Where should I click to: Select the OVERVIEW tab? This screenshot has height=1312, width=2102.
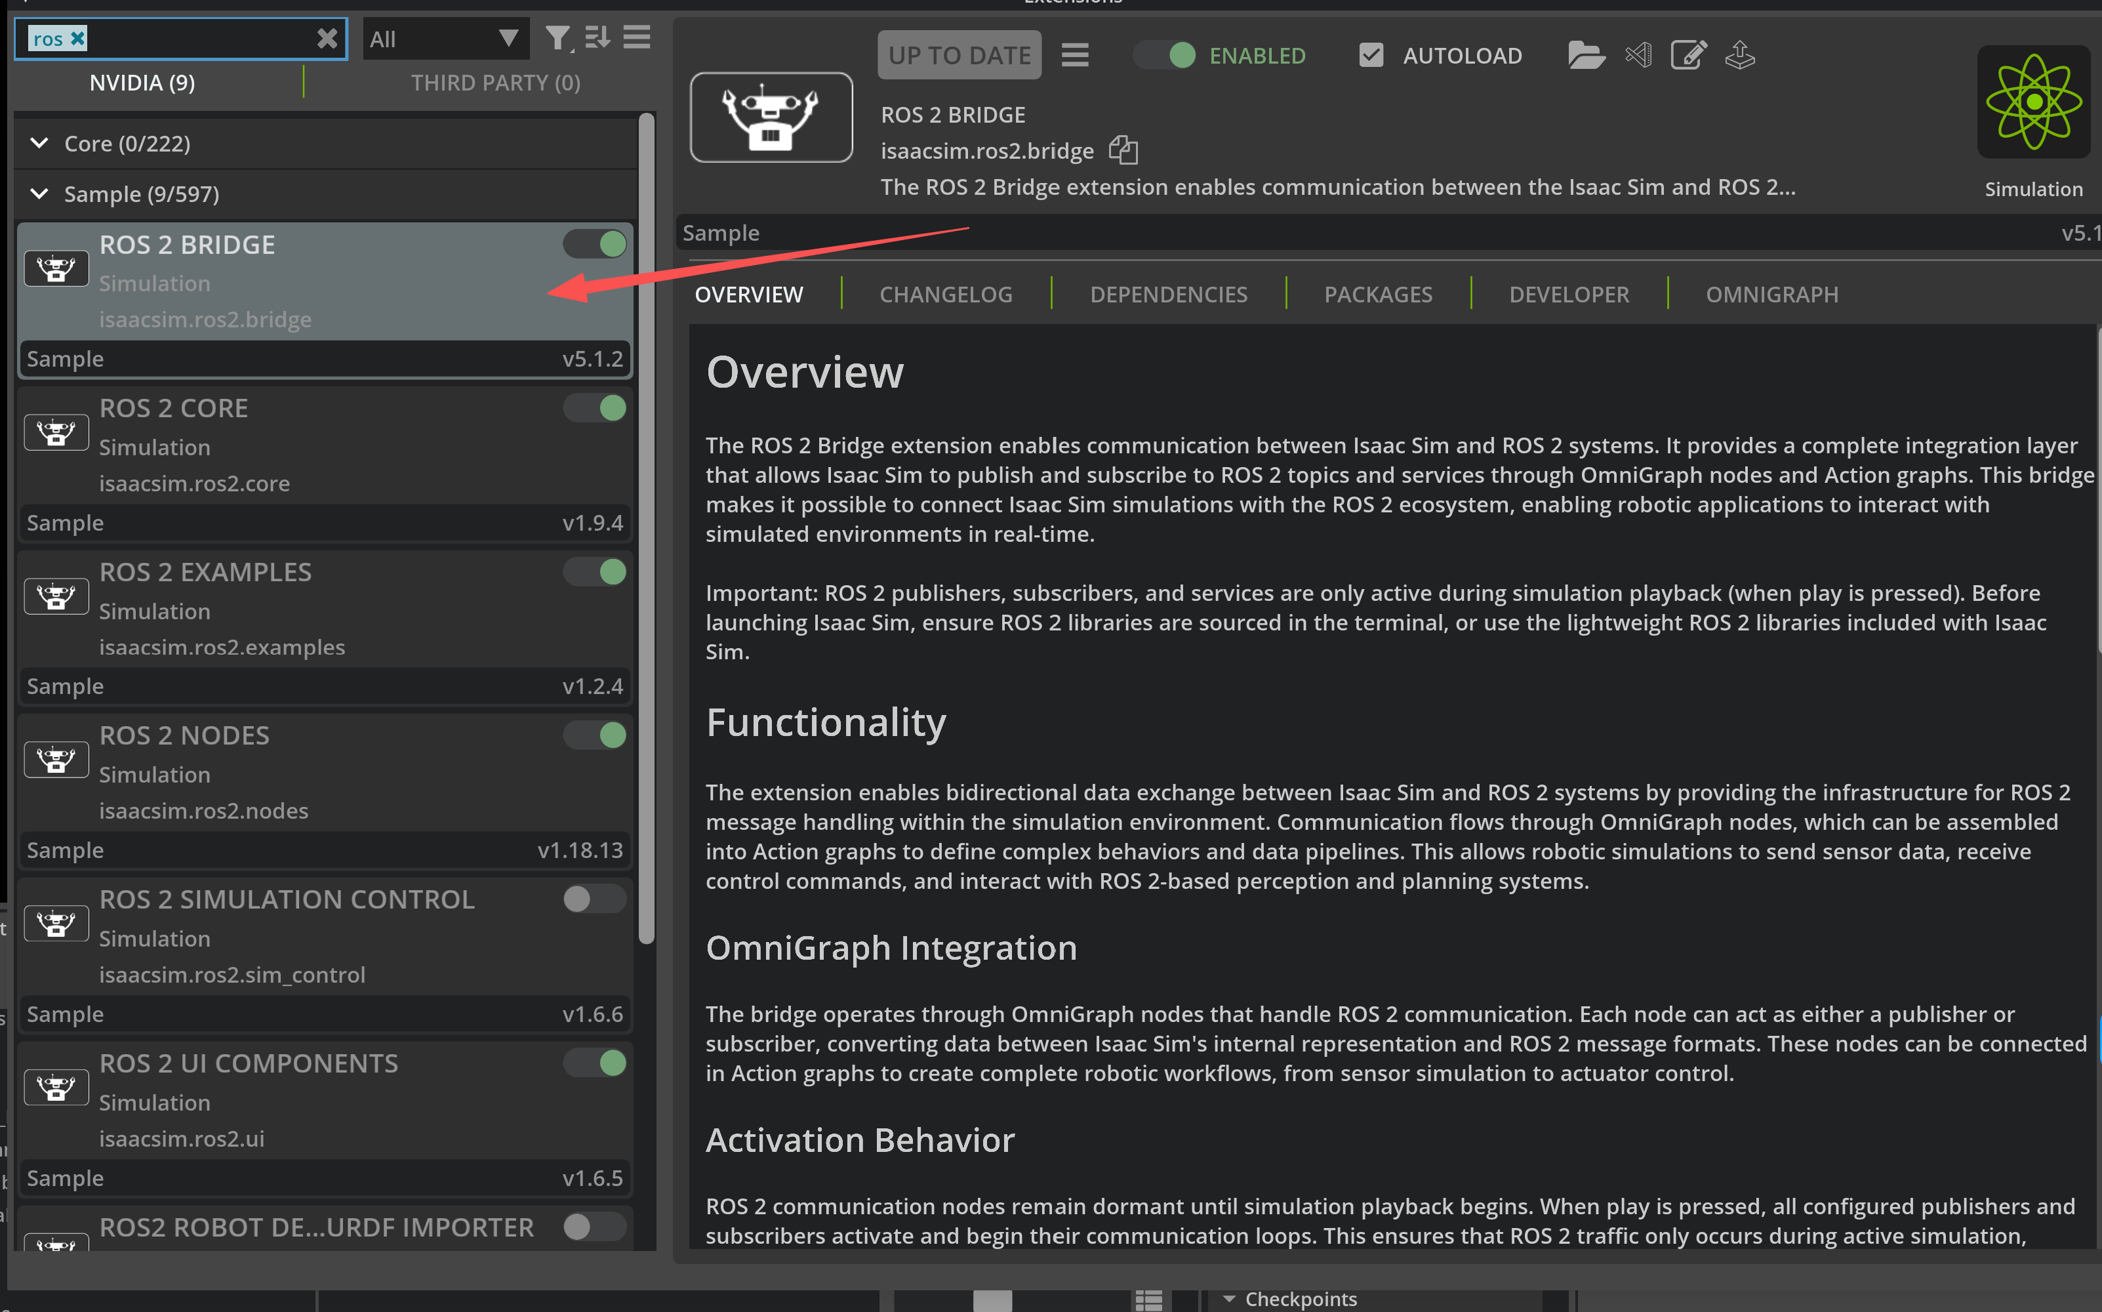[749, 294]
